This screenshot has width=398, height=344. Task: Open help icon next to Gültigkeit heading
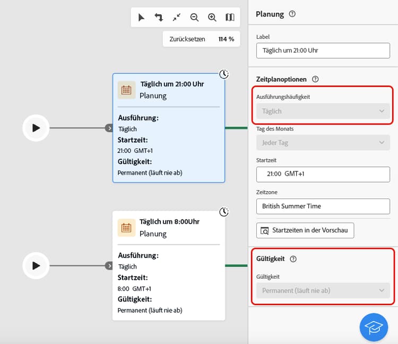point(293,259)
